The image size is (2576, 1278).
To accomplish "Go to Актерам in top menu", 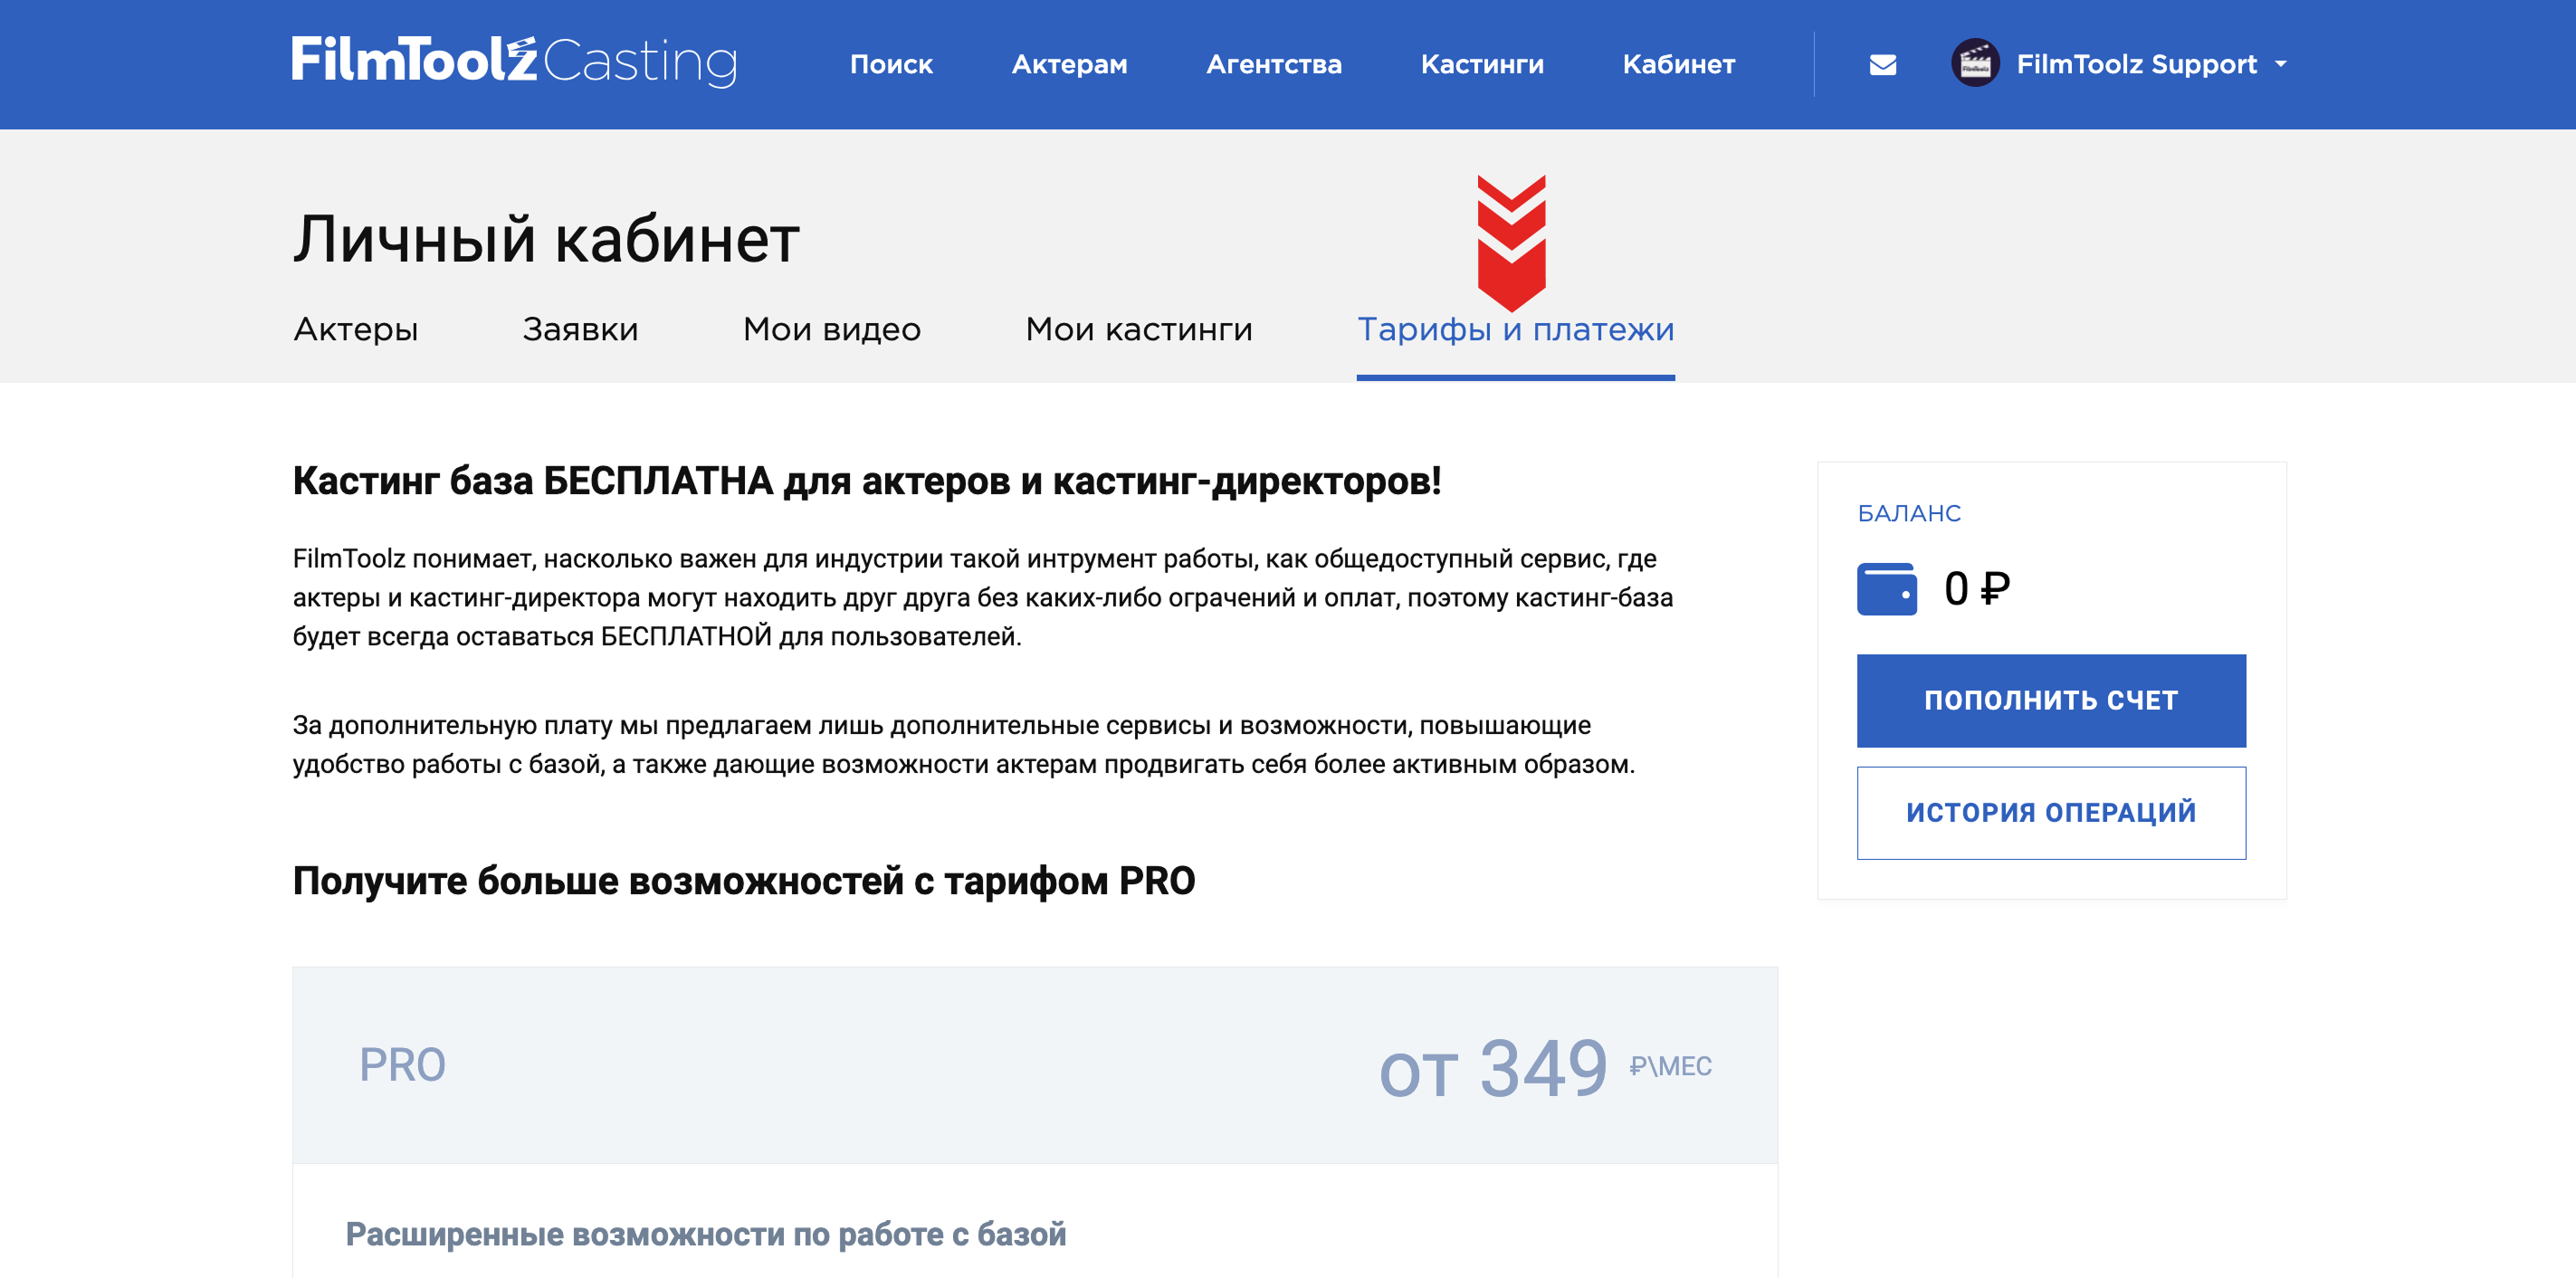I will (1068, 65).
